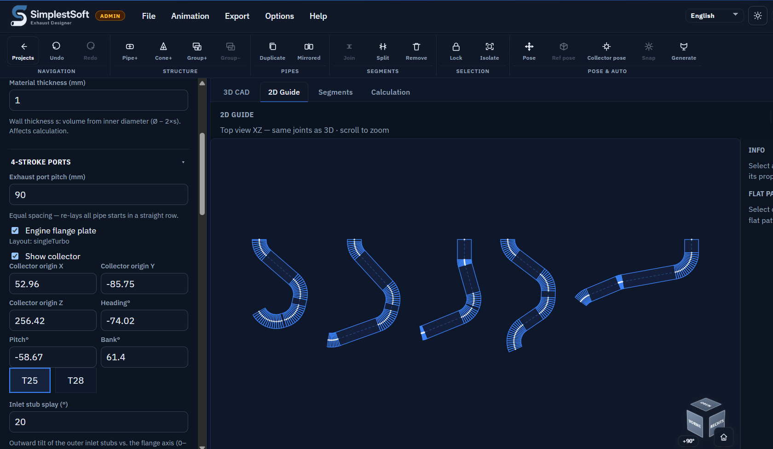Click the Inlet stub splay field

(x=98, y=422)
